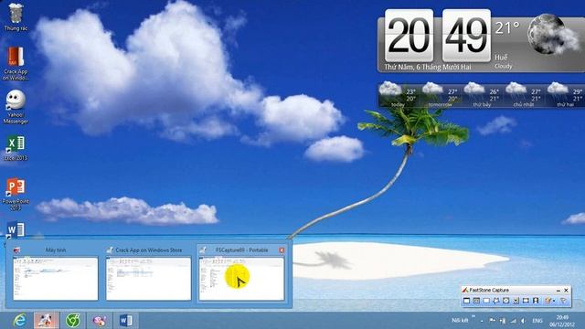Select FastStone Capture Active Window tool
The height and width of the screenshot is (329, 585).
point(466,301)
